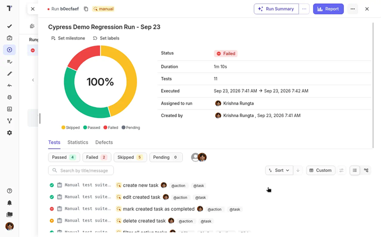The width and height of the screenshot is (381, 237).
Task: Filter by Pending tests
Action: pyautogui.click(x=166, y=157)
